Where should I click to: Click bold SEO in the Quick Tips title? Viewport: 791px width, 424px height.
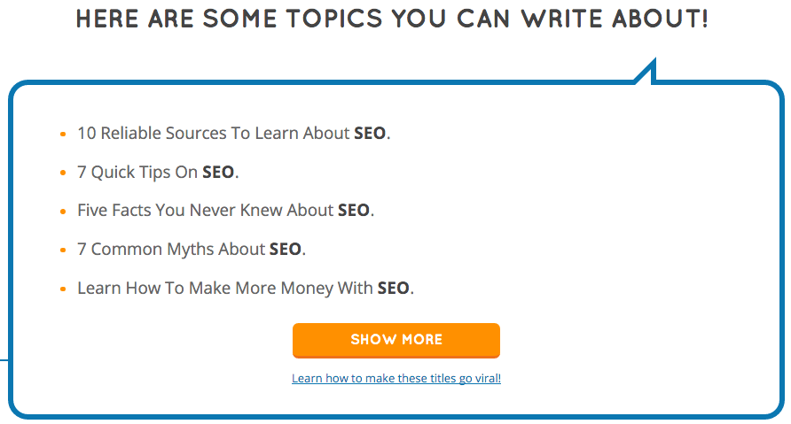tap(218, 173)
